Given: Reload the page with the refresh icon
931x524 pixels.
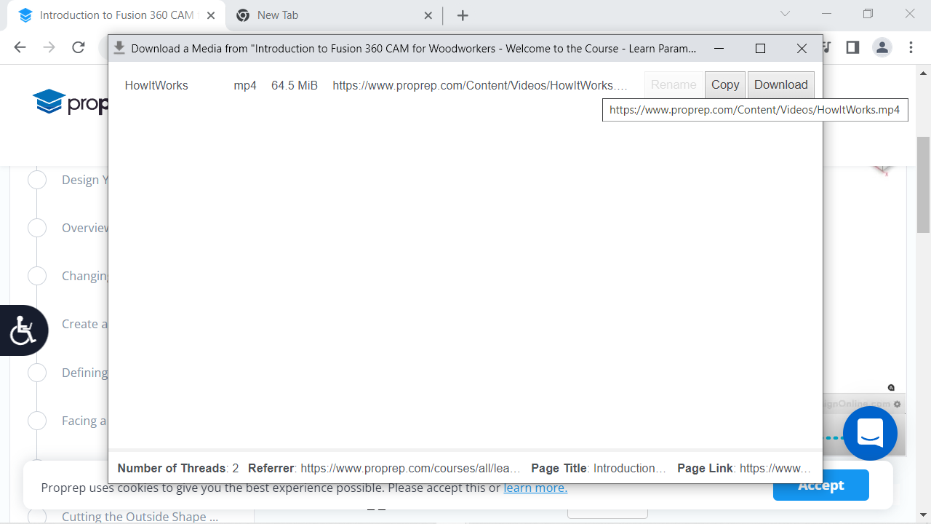Looking at the screenshot, I should point(79,47).
